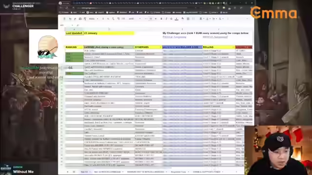This screenshot has width=312, height=175.
Task: Click the print icon in toolbar
Action: point(80,19)
